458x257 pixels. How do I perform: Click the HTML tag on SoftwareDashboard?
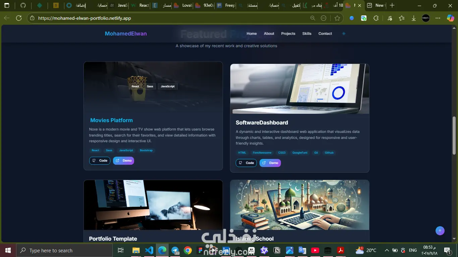[242, 153]
